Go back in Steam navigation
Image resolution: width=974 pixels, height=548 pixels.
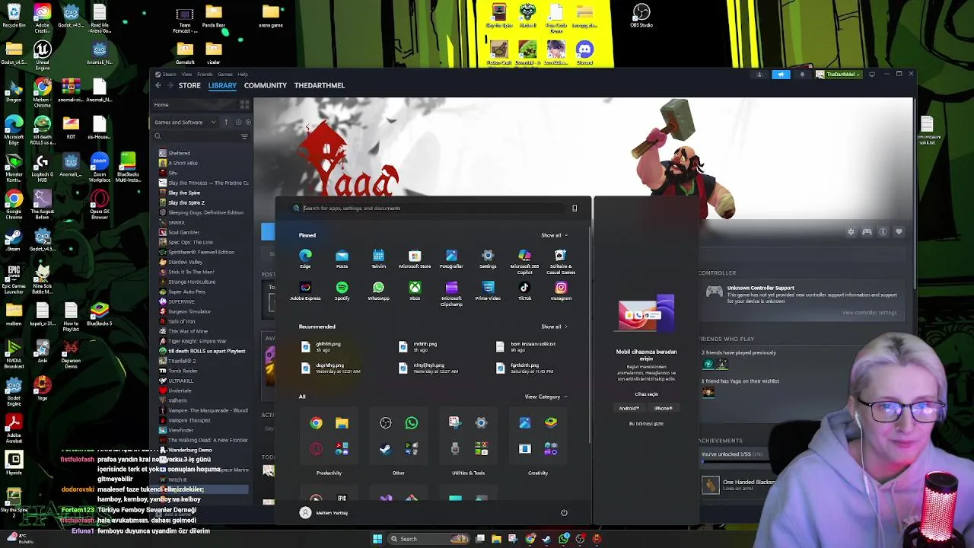[158, 85]
